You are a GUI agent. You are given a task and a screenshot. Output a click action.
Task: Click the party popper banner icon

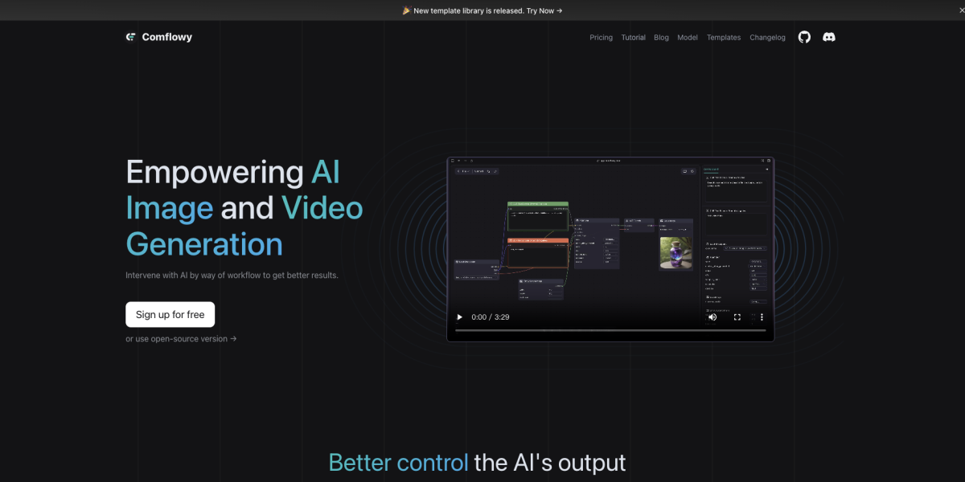tap(407, 10)
